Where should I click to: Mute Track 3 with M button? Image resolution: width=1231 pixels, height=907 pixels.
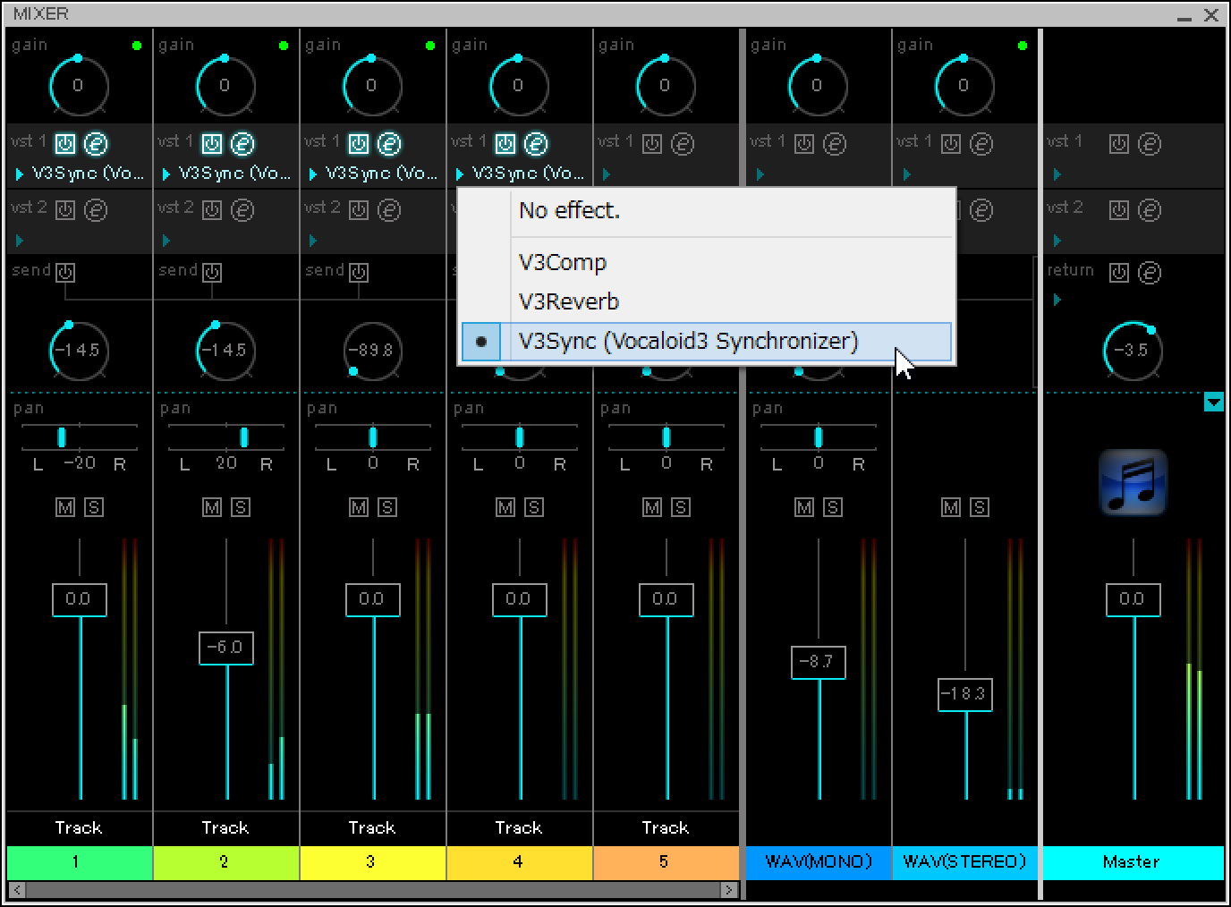click(359, 507)
